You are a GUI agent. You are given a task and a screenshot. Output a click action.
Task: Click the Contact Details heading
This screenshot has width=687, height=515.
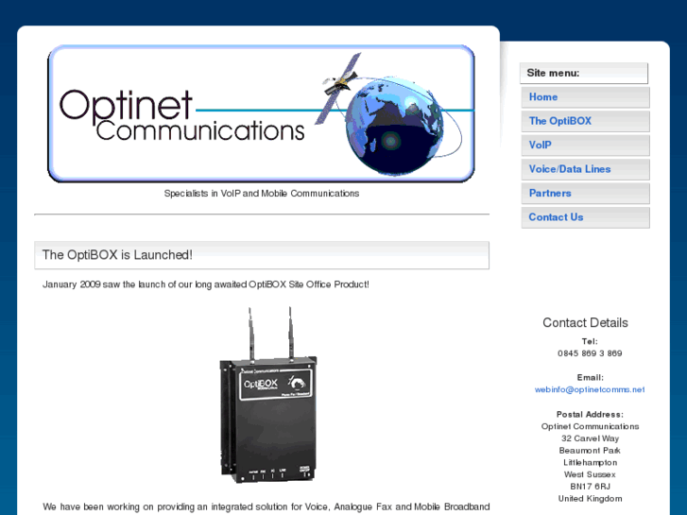point(585,323)
